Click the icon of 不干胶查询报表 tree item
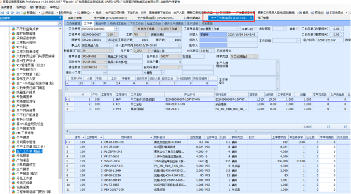The width and height of the screenshot is (351, 194). (x=14, y=29)
